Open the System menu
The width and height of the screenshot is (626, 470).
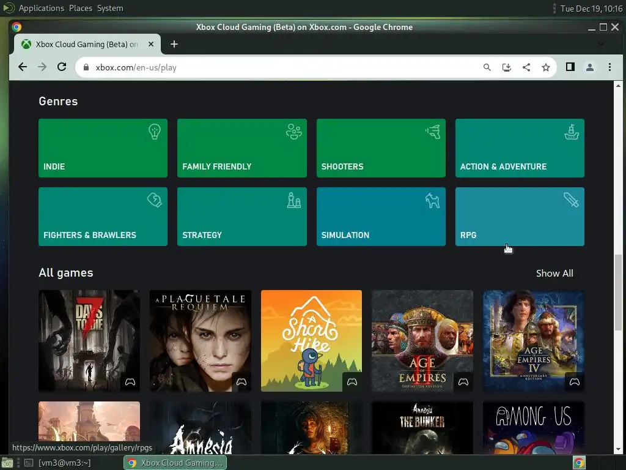point(110,8)
